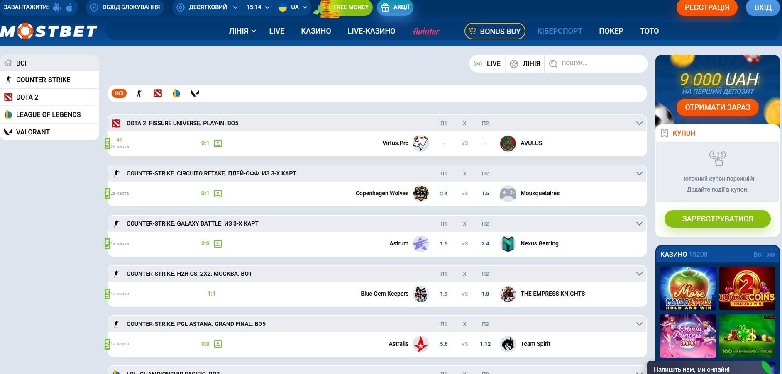This screenshot has width=782, height=374.
Task: Switch to the LIVE tab
Action: [487, 63]
